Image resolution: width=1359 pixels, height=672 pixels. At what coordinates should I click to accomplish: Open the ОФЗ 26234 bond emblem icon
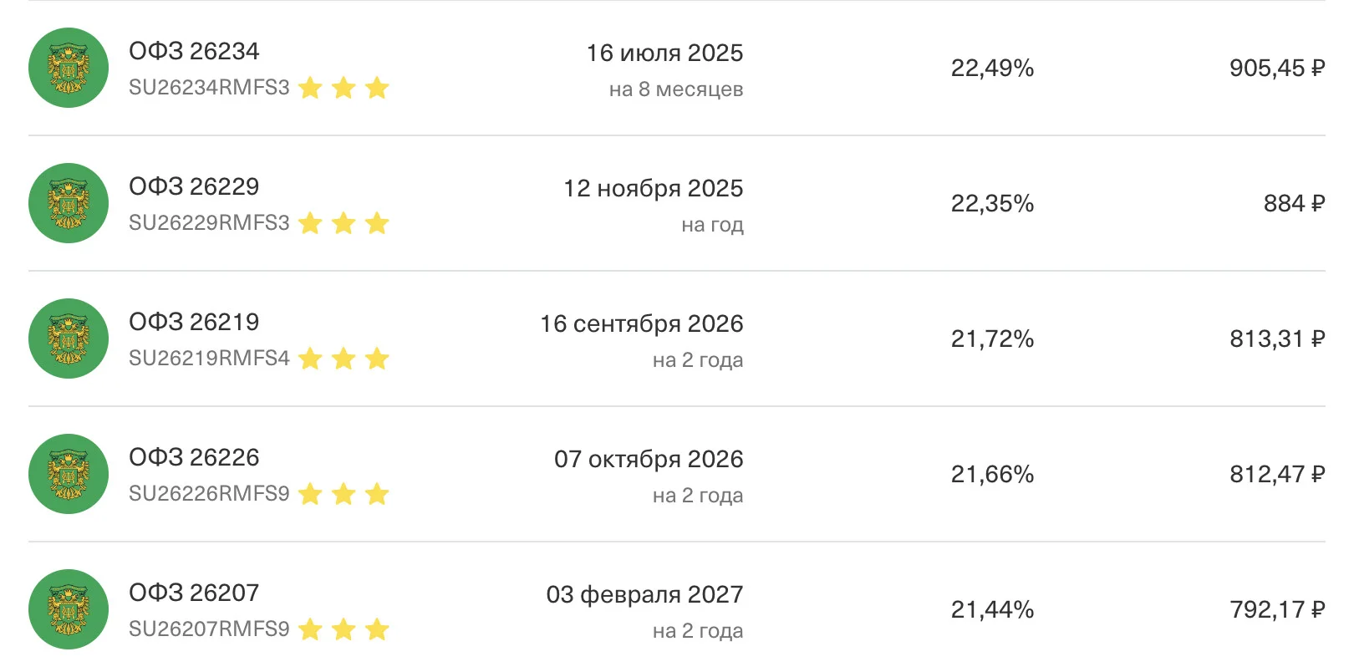click(x=69, y=68)
